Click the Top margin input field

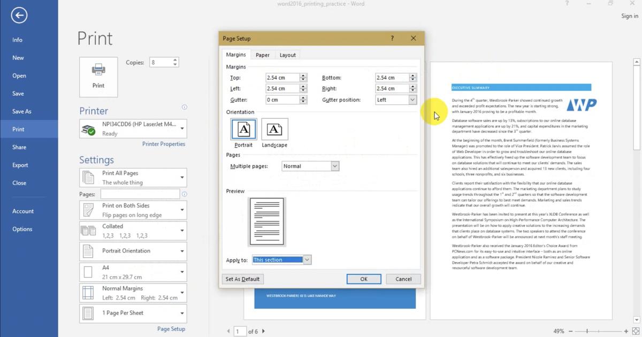point(282,78)
